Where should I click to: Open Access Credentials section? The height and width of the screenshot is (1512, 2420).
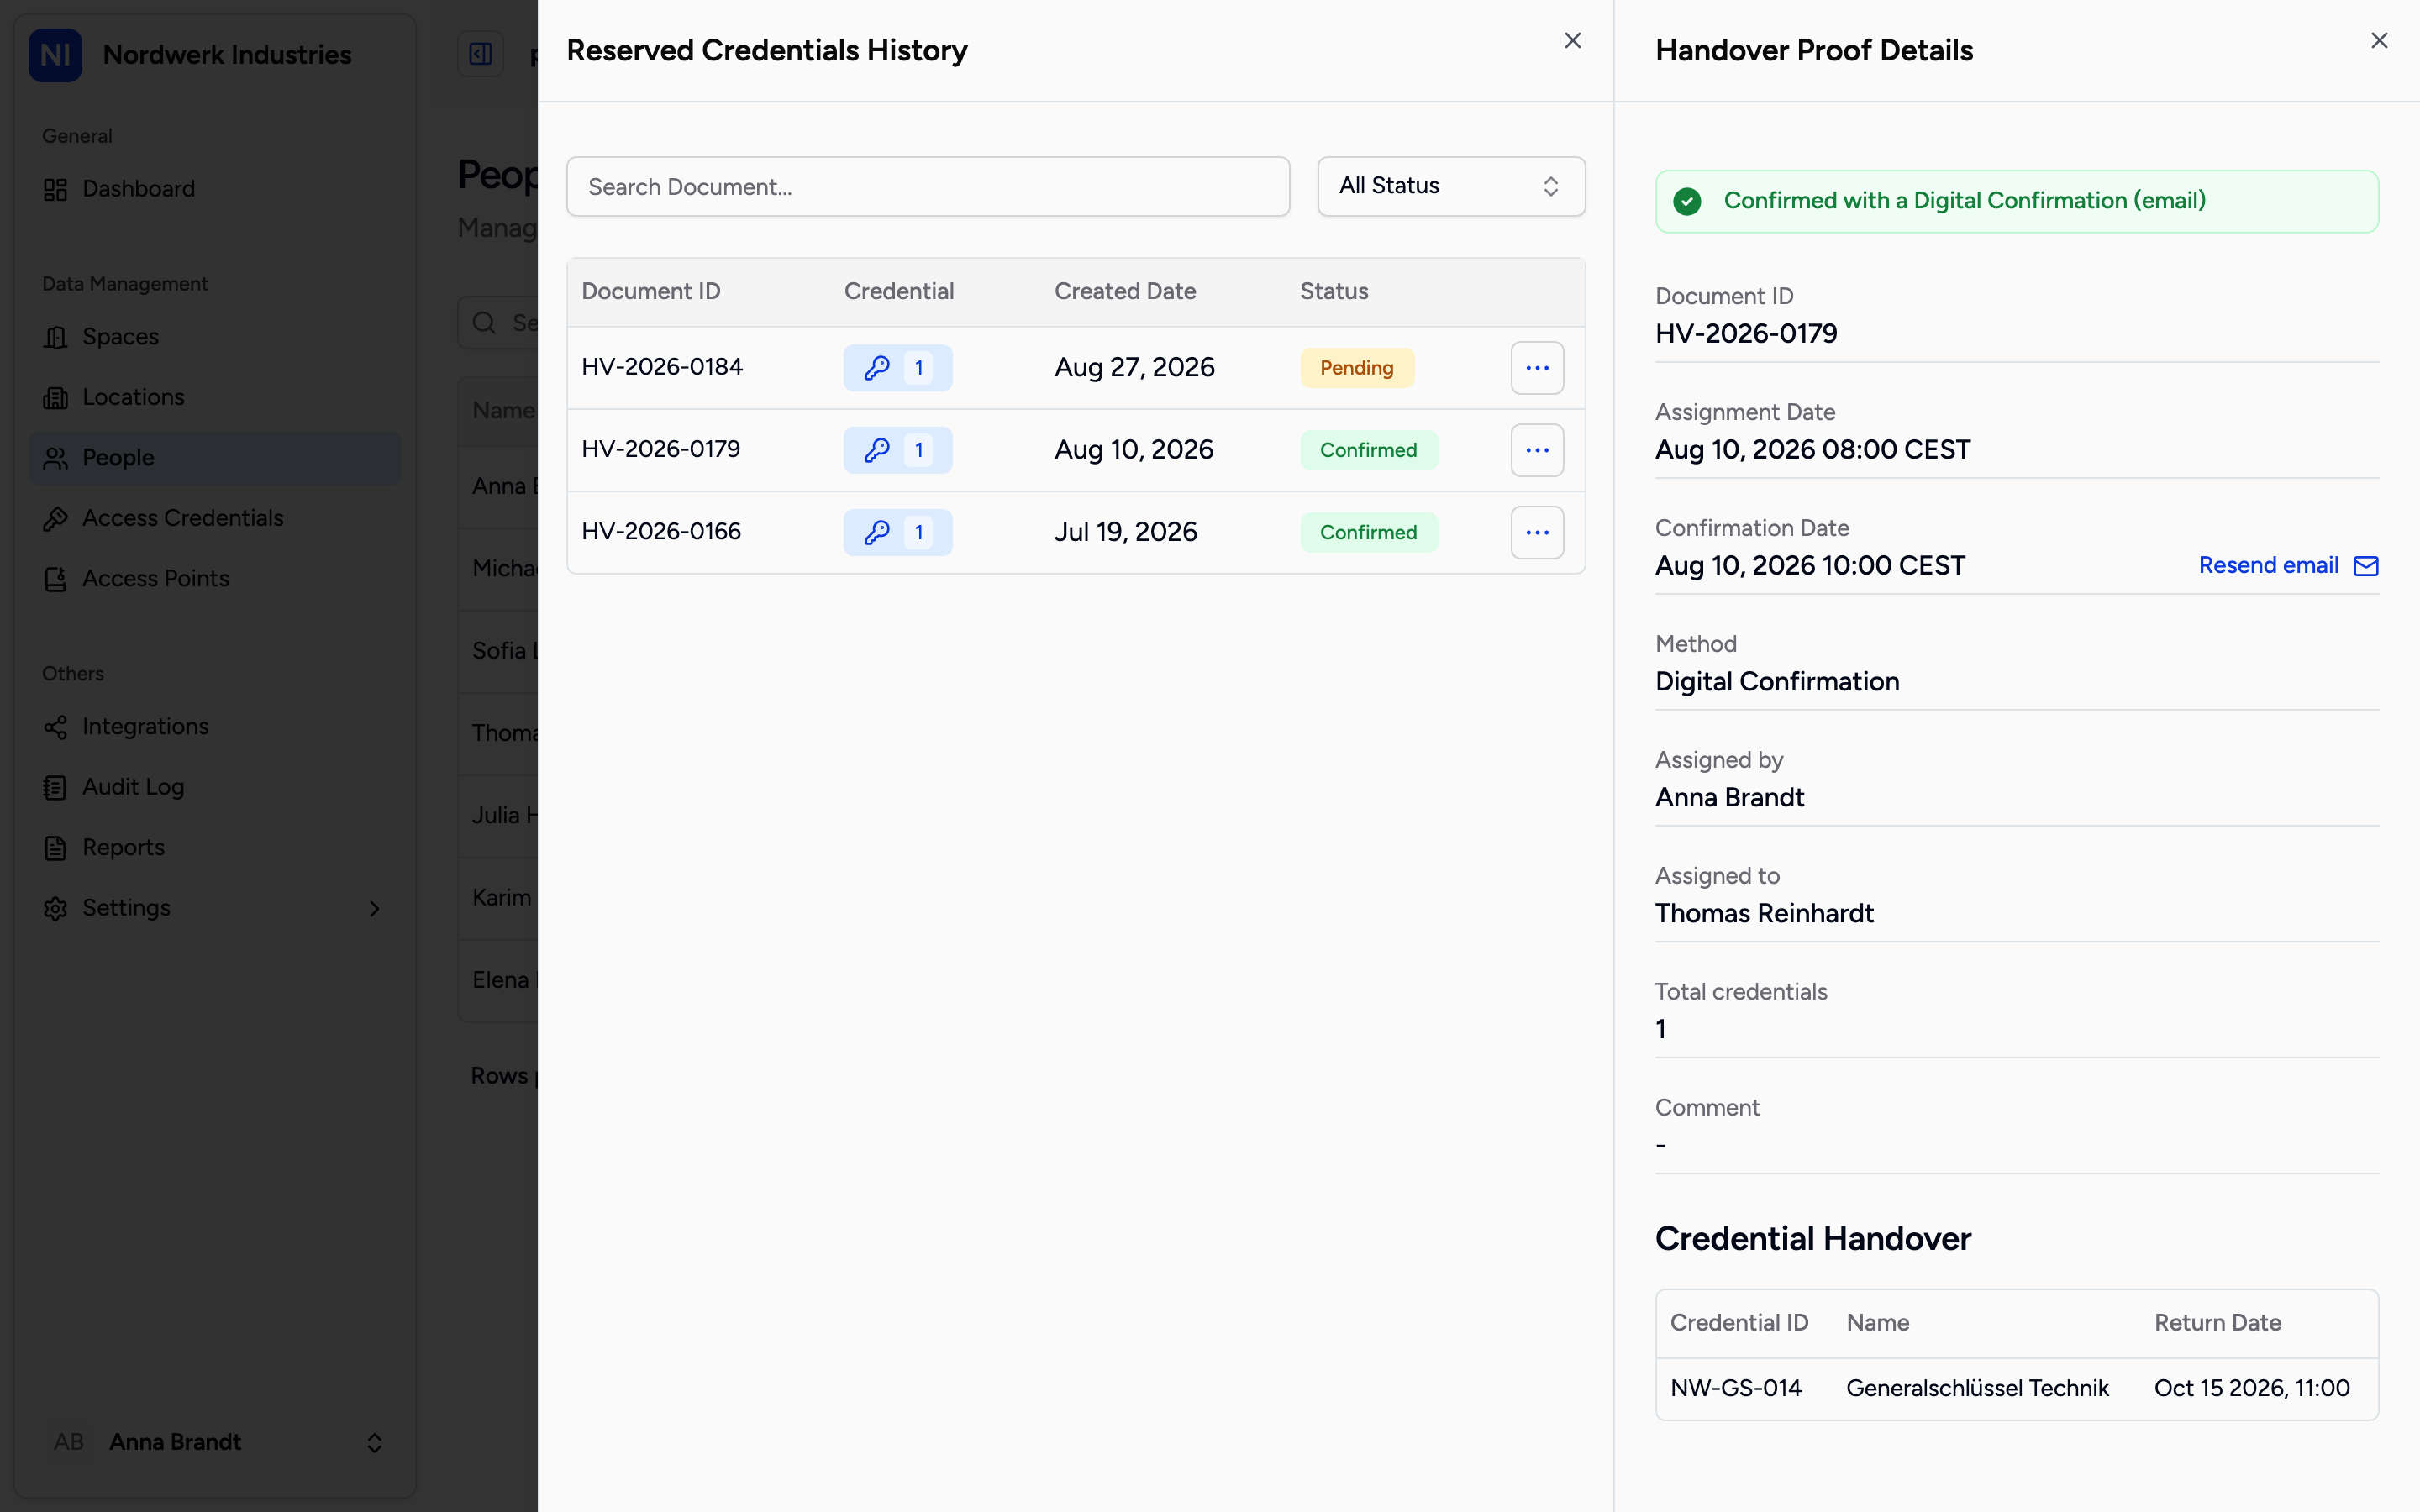click(x=215, y=518)
